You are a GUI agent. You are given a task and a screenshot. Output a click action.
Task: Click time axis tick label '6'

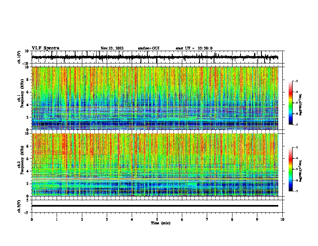pos(182,219)
